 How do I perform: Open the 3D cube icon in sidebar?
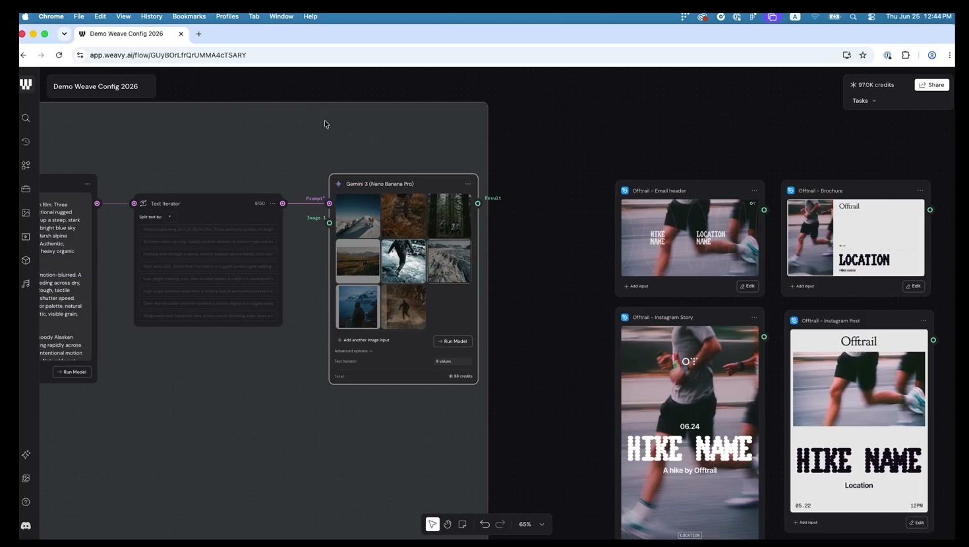coord(26,260)
